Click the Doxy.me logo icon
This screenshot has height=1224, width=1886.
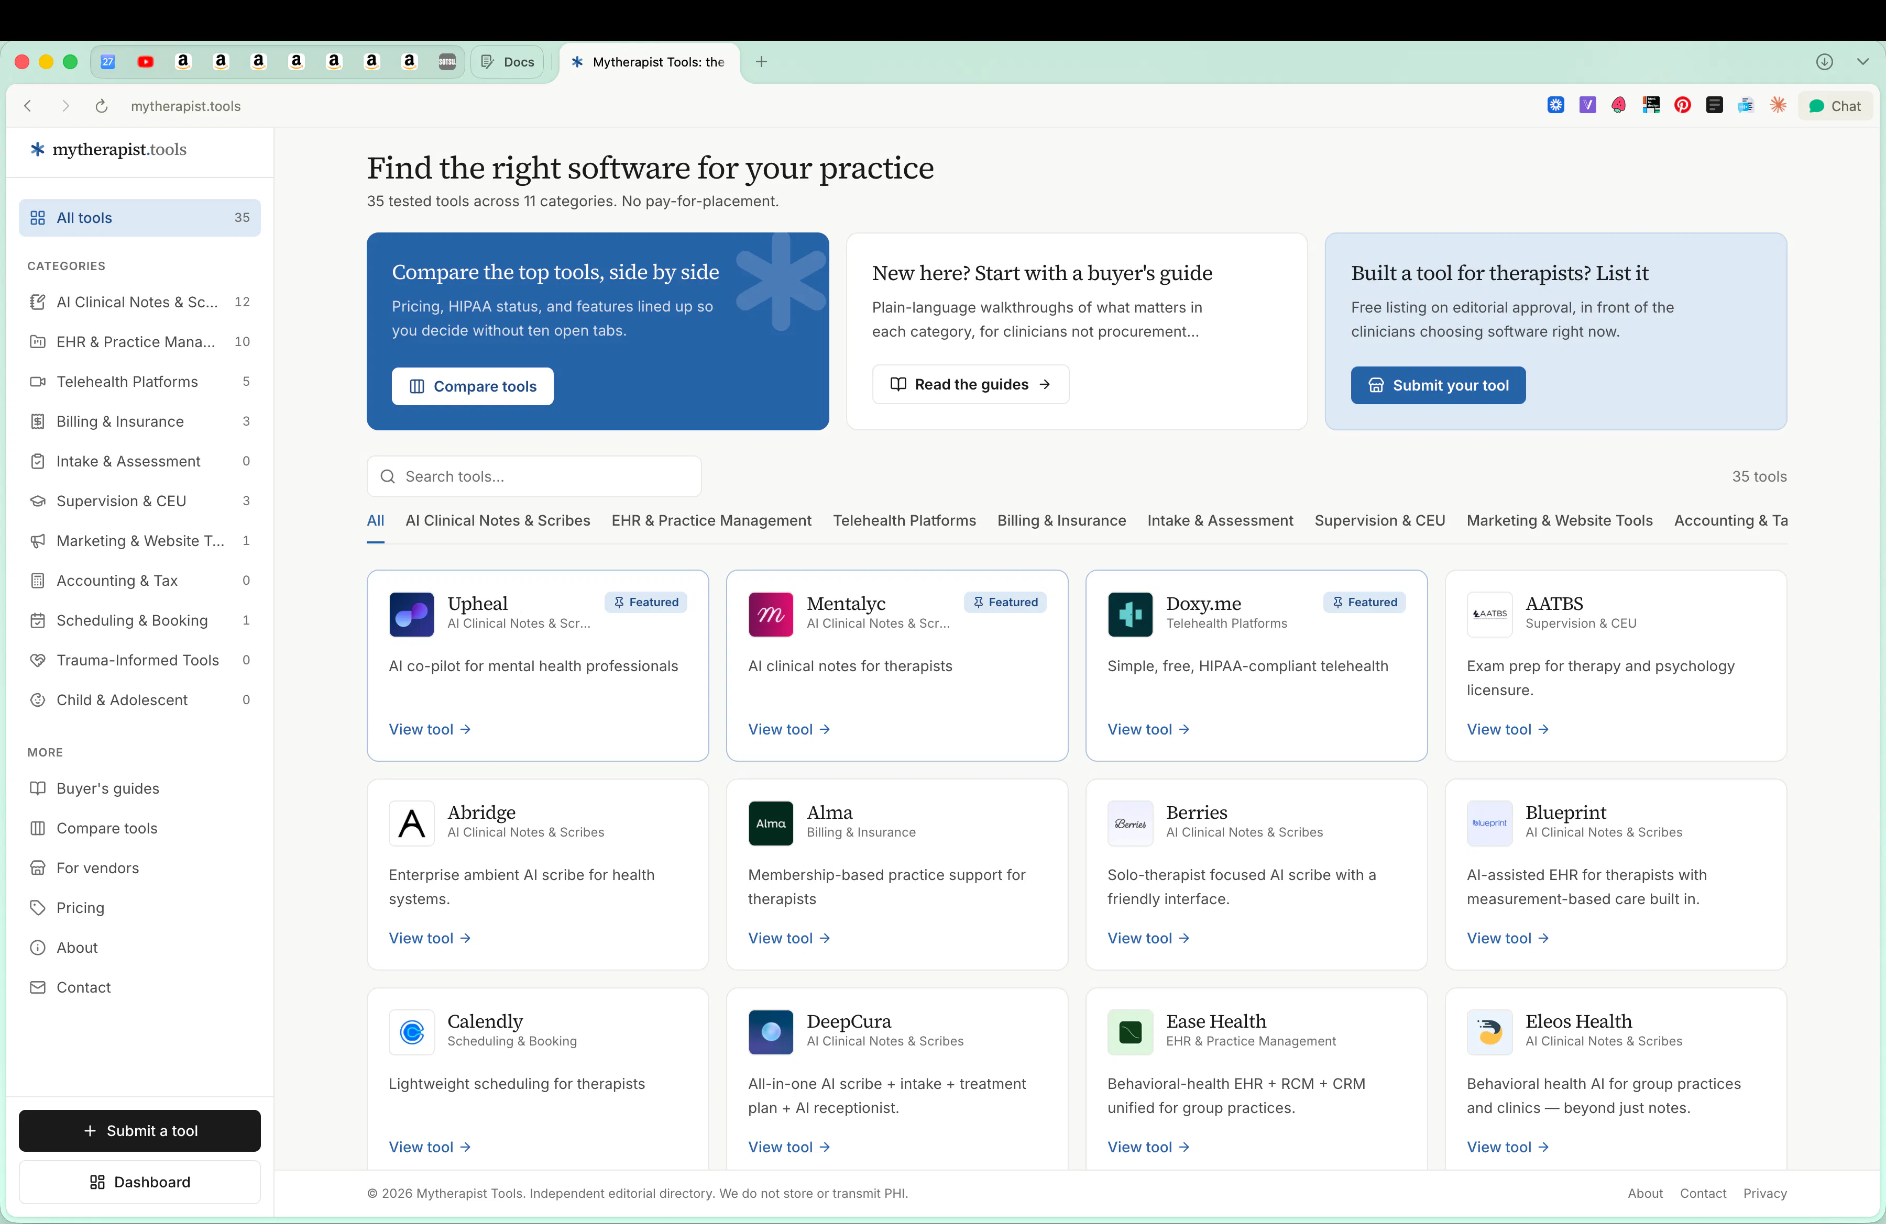pyautogui.click(x=1130, y=615)
